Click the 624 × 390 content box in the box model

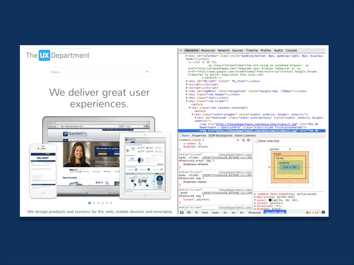point(290,167)
